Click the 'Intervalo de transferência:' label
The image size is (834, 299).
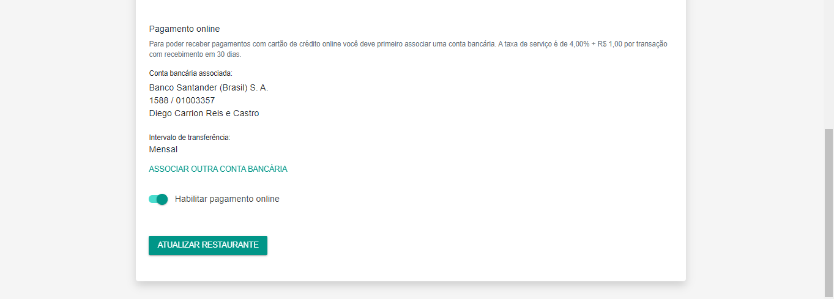190,138
